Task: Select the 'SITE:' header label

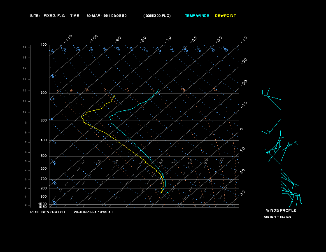Action: pyautogui.click(x=35, y=16)
